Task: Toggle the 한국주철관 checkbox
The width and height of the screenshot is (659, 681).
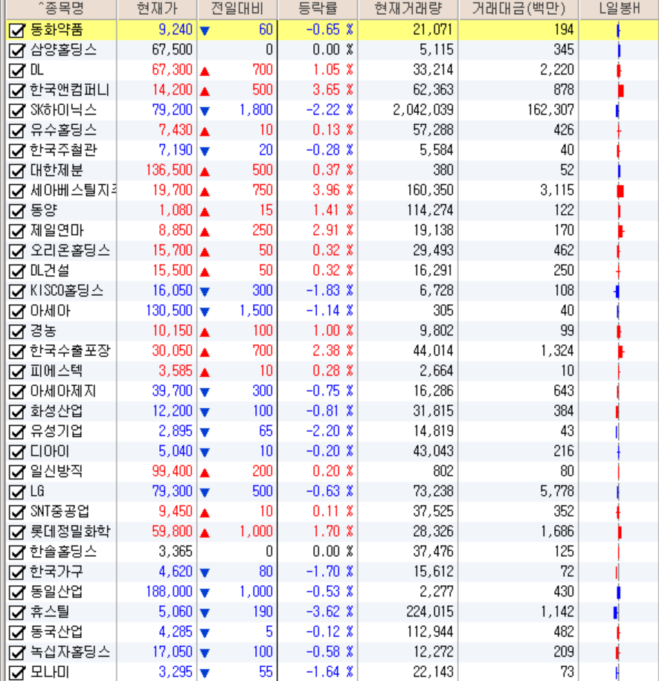Action: [x=16, y=151]
